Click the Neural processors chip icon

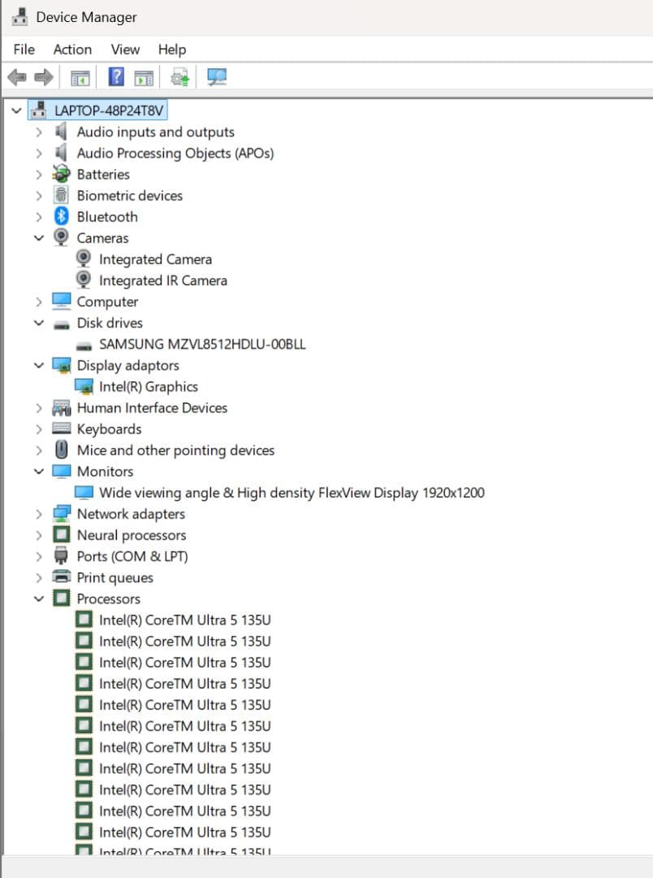coord(62,535)
